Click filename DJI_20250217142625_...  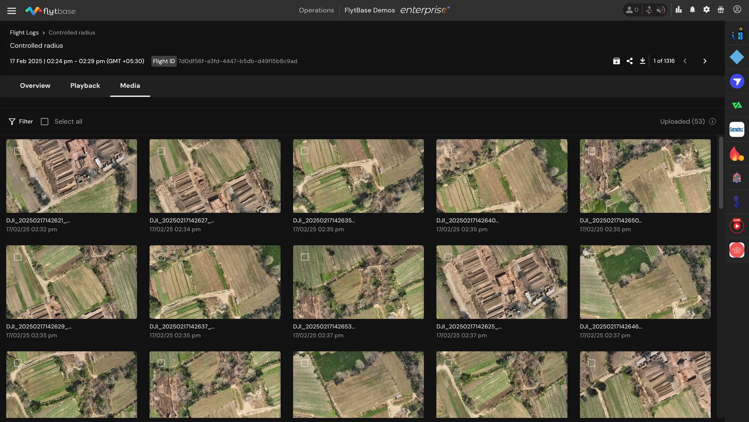tap(469, 327)
